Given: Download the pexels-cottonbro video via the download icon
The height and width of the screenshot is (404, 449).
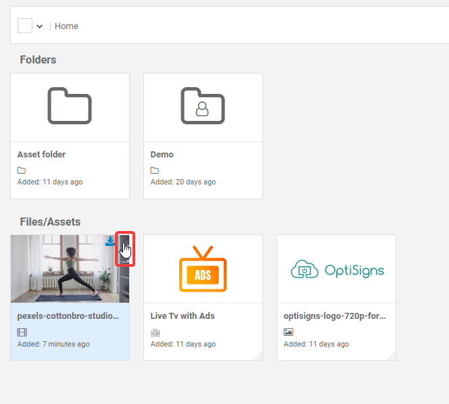Looking at the screenshot, I should pyautogui.click(x=110, y=242).
